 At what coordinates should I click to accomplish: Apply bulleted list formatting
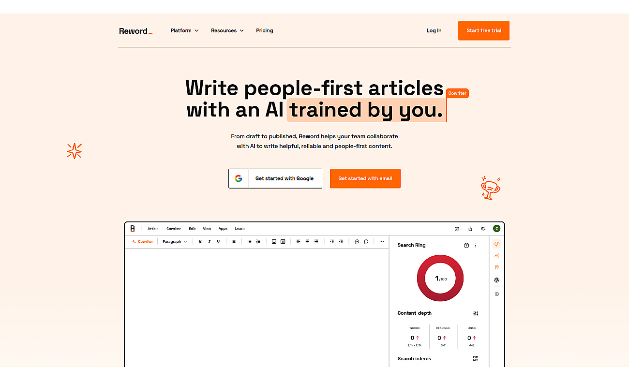(249, 242)
